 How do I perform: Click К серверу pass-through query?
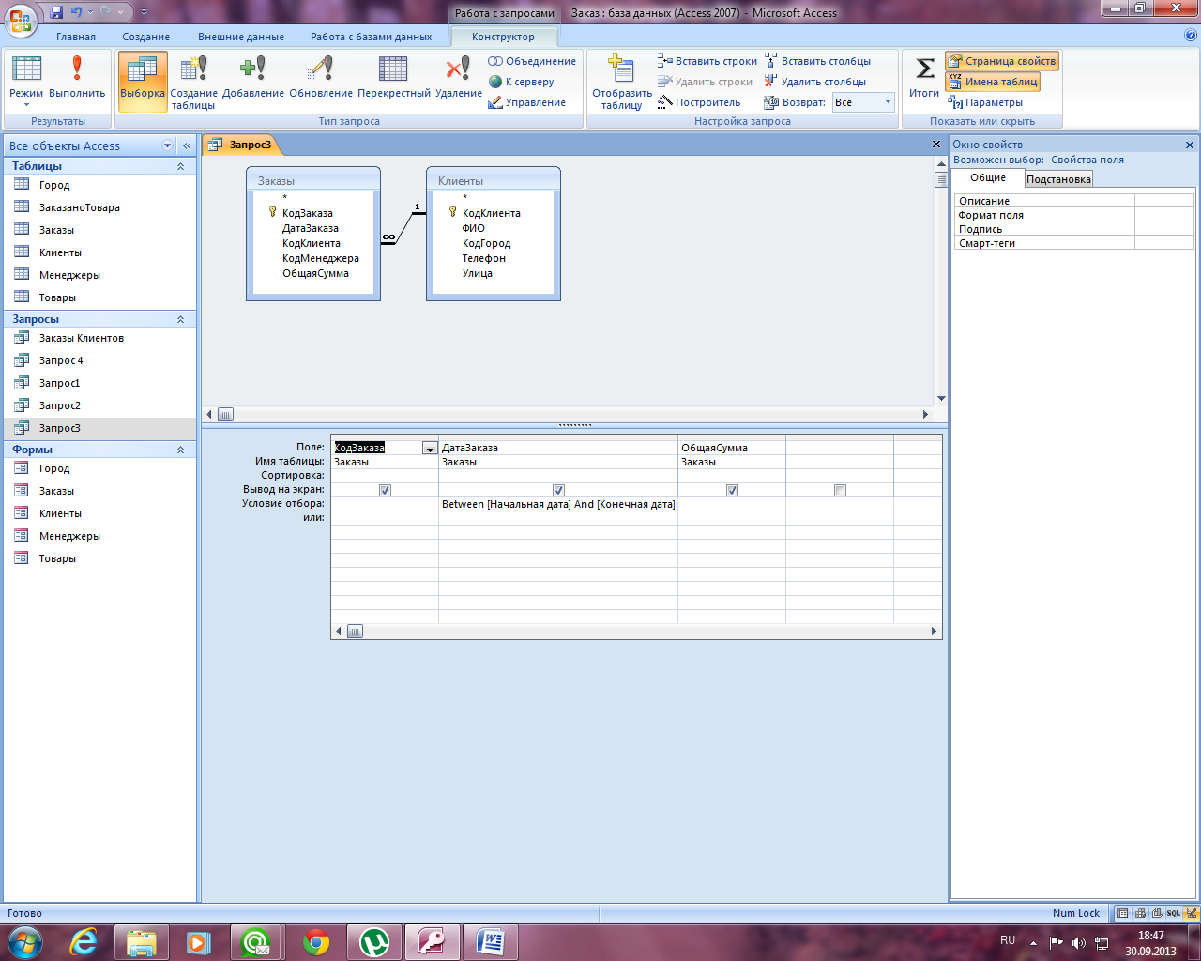point(522,82)
